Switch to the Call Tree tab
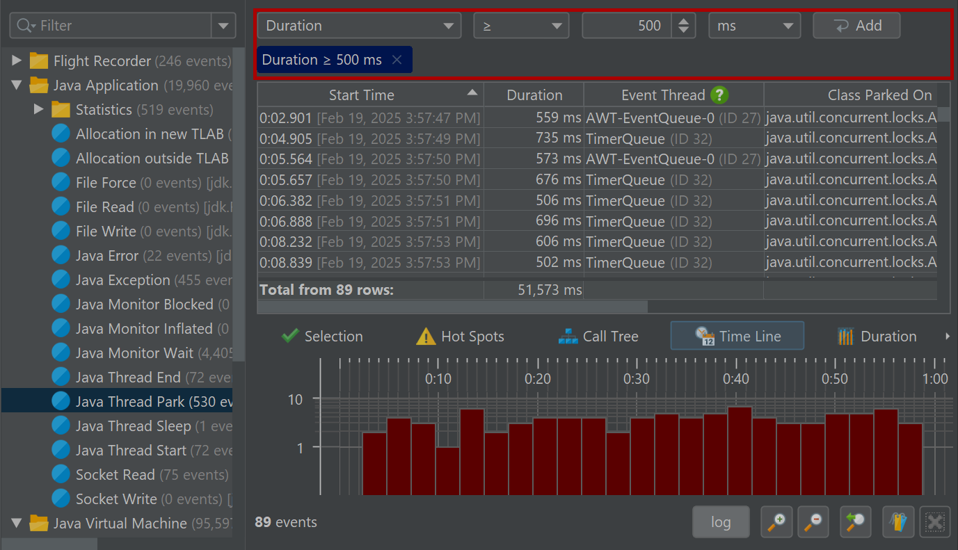958x550 pixels. pos(598,337)
